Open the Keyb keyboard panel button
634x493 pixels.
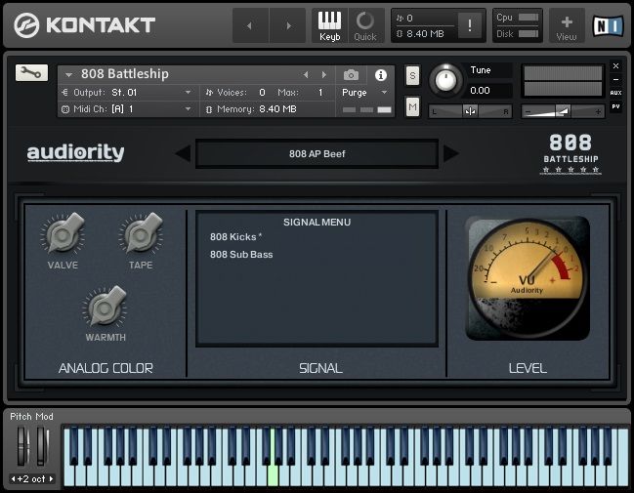tap(330, 24)
